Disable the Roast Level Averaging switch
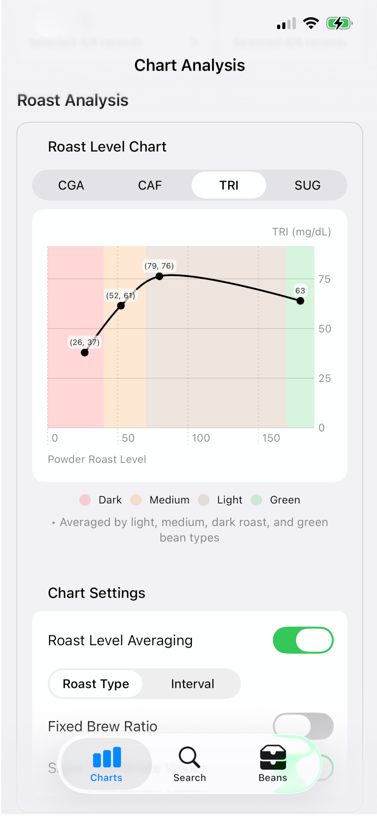 tap(303, 640)
